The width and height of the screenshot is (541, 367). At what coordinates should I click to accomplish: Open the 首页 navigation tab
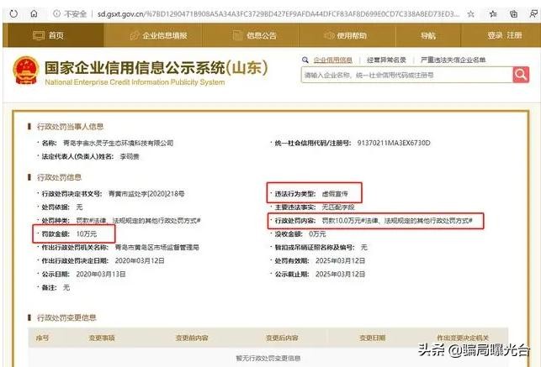(48, 35)
